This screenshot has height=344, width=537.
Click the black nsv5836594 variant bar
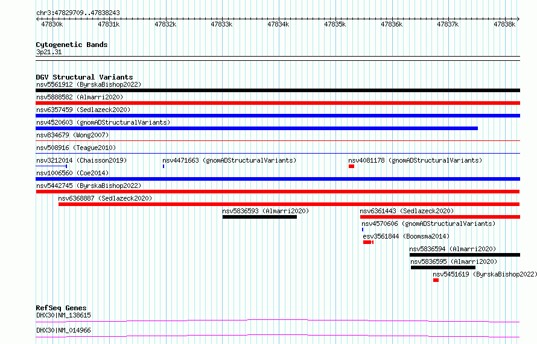465,255
